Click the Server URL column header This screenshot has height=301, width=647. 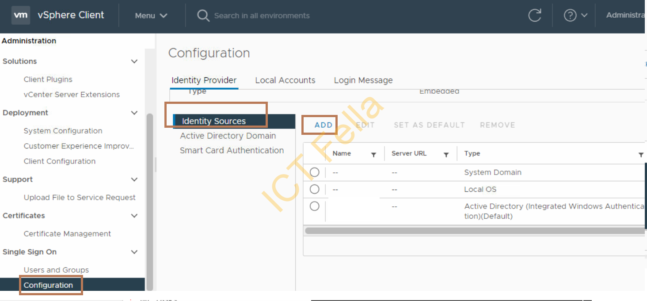pyautogui.click(x=409, y=153)
